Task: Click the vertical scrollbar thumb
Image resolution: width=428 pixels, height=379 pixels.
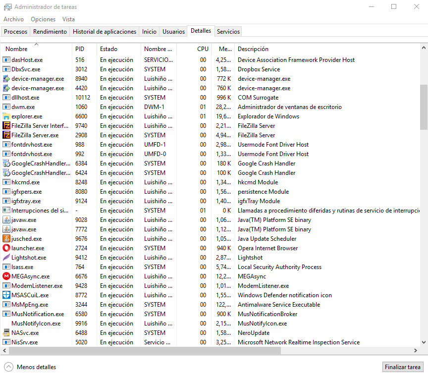Action: 424,107
